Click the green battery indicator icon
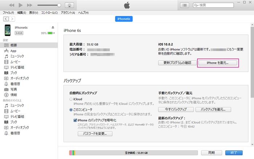The width and height of the screenshot is (254, 159). point(50,33)
